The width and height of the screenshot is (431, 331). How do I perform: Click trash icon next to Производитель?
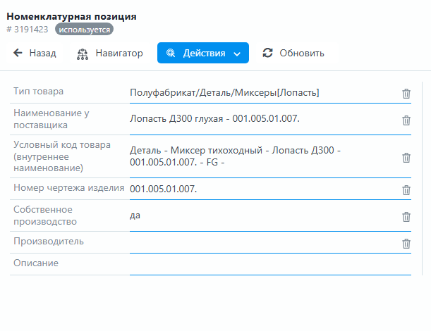click(406, 243)
